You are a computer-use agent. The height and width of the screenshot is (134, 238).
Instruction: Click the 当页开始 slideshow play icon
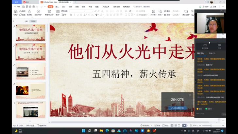[x=38, y=11]
